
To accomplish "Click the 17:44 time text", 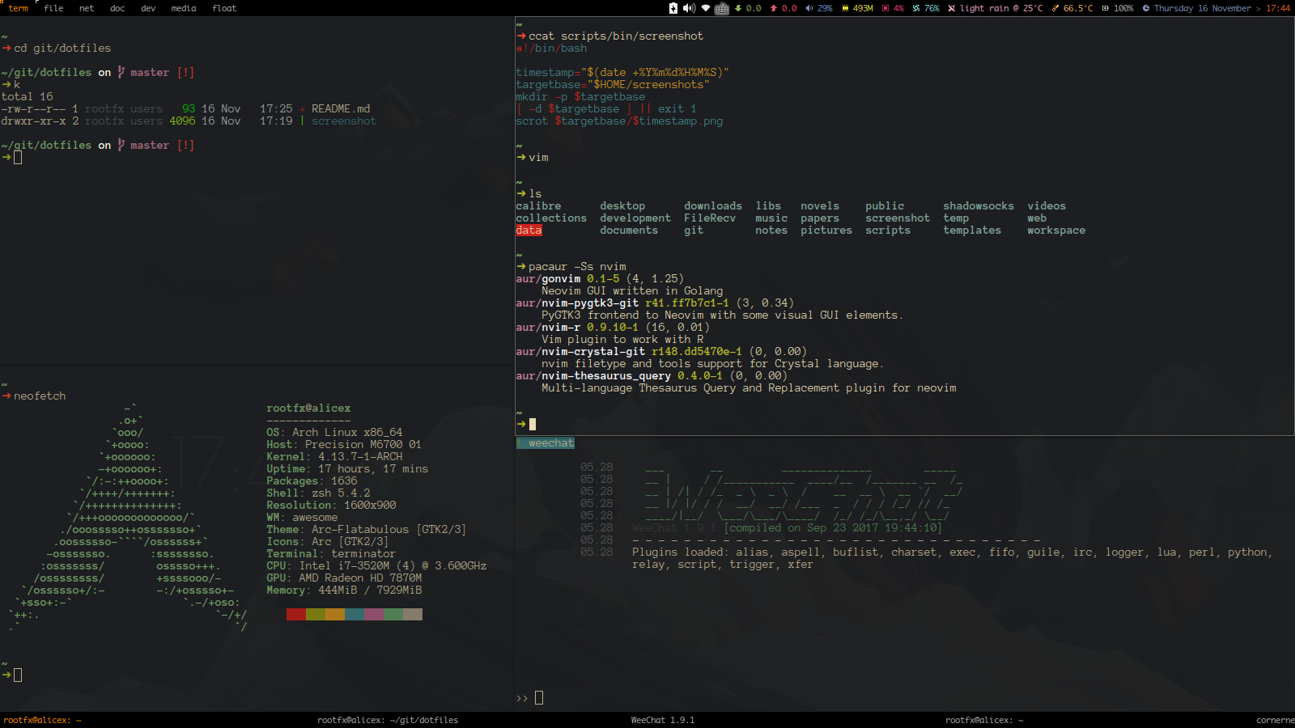I will point(1278,8).
